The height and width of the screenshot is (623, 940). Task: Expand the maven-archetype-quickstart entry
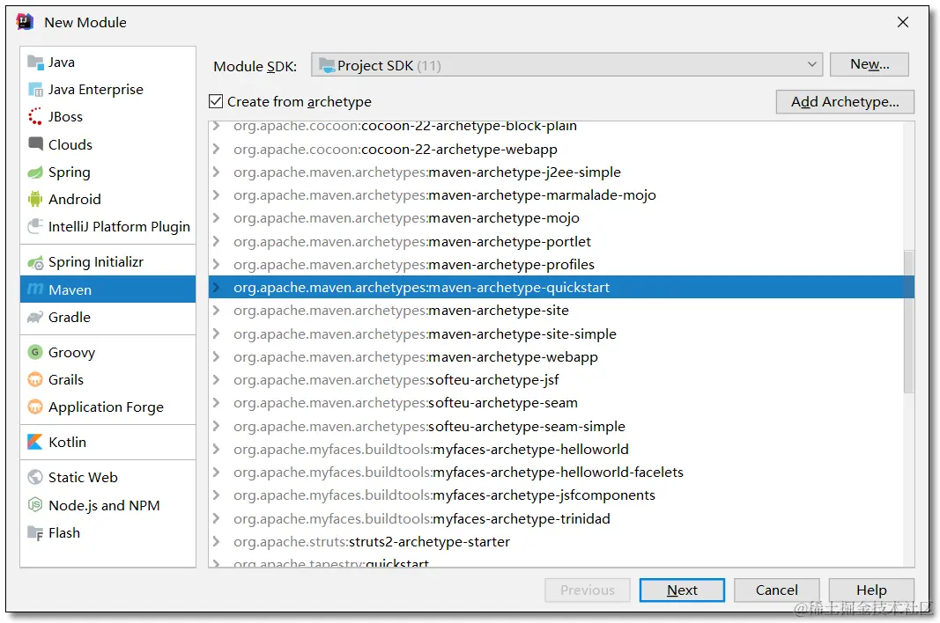tap(218, 287)
